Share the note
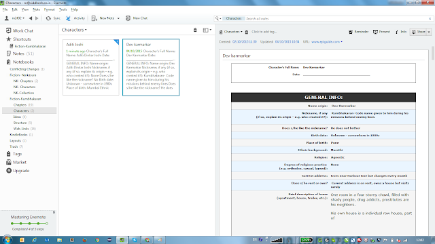Screen dimensions: 435x244 tap(419, 32)
